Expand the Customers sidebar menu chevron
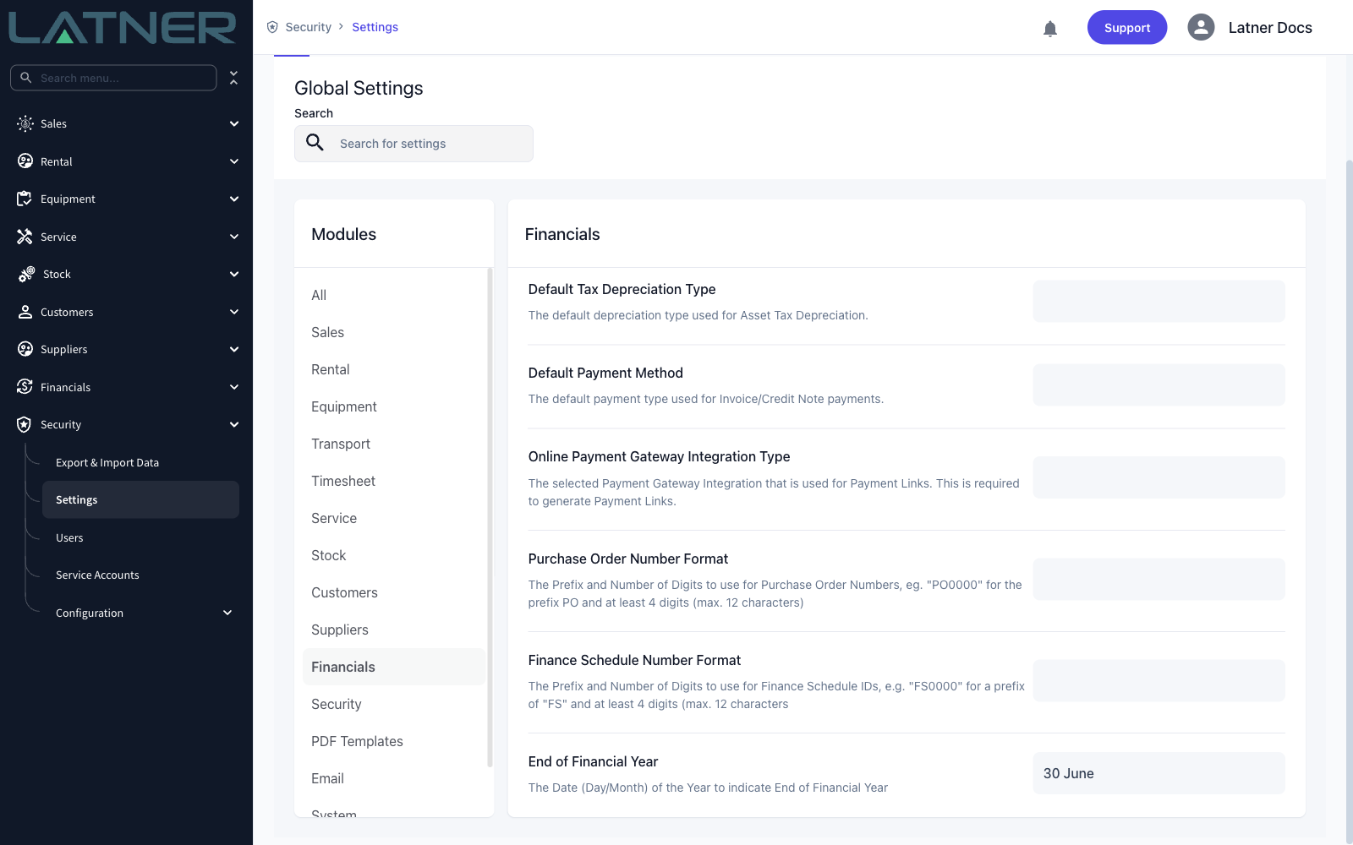 point(234,312)
